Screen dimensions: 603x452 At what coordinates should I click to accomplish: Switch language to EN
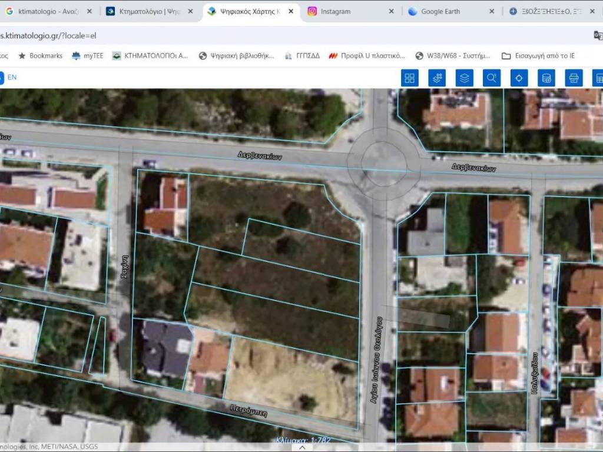(x=12, y=77)
